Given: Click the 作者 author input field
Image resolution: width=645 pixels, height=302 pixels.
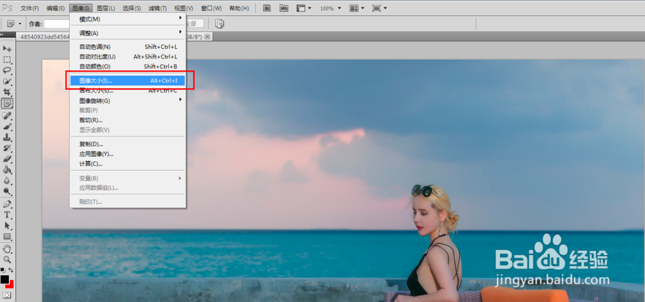Looking at the screenshot, I should [x=57, y=24].
